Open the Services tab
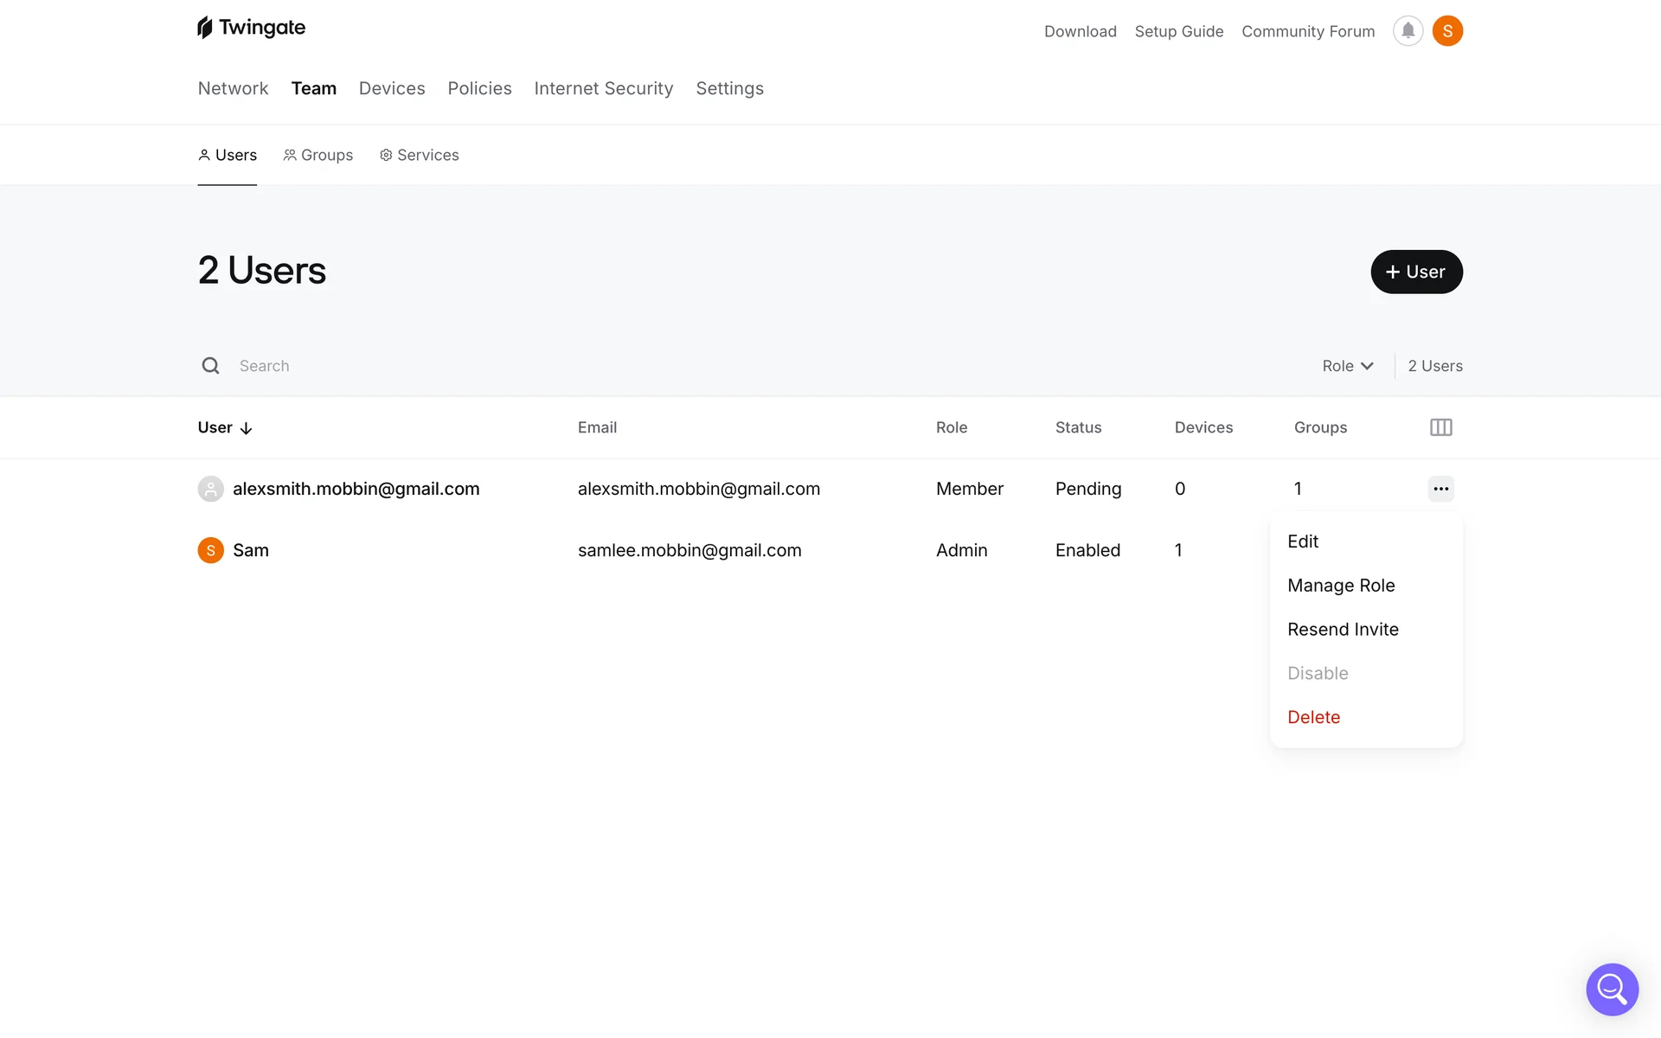 tap(419, 155)
